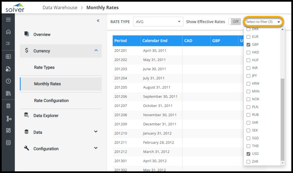Toggle Show Effective Rates switch
293x173 pixels.
(x=235, y=22)
